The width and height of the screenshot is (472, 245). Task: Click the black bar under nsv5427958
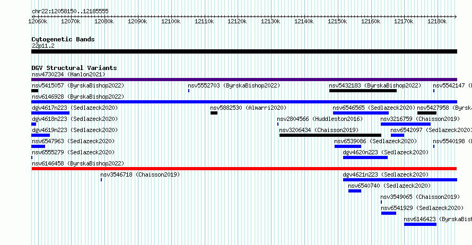click(427, 113)
